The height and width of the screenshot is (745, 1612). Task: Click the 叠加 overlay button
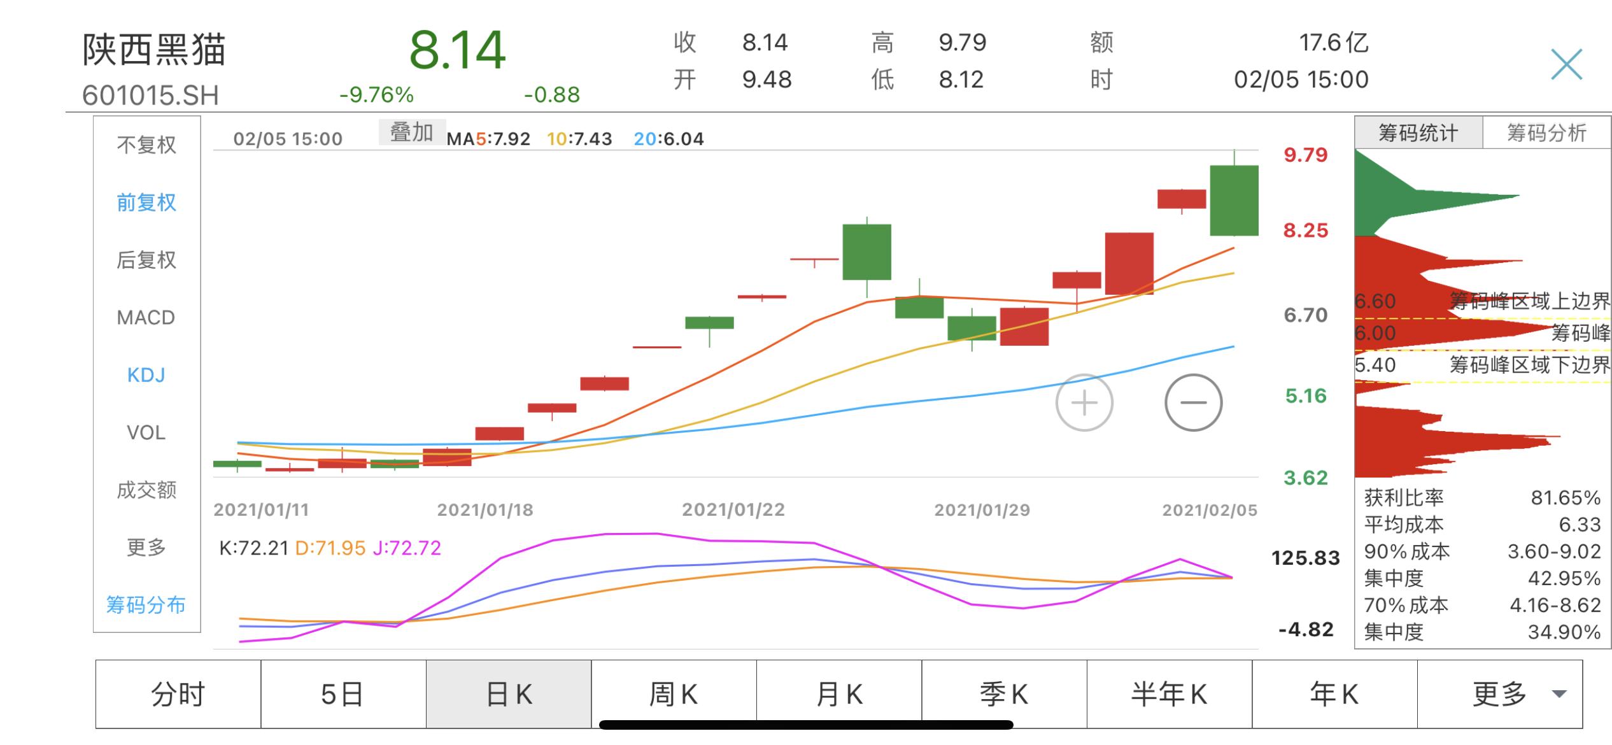click(x=411, y=132)
